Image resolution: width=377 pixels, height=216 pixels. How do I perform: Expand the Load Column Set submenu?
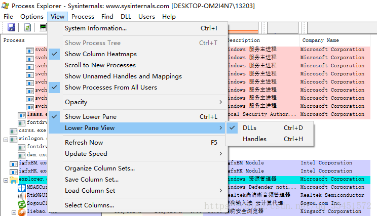click(138, 191)
